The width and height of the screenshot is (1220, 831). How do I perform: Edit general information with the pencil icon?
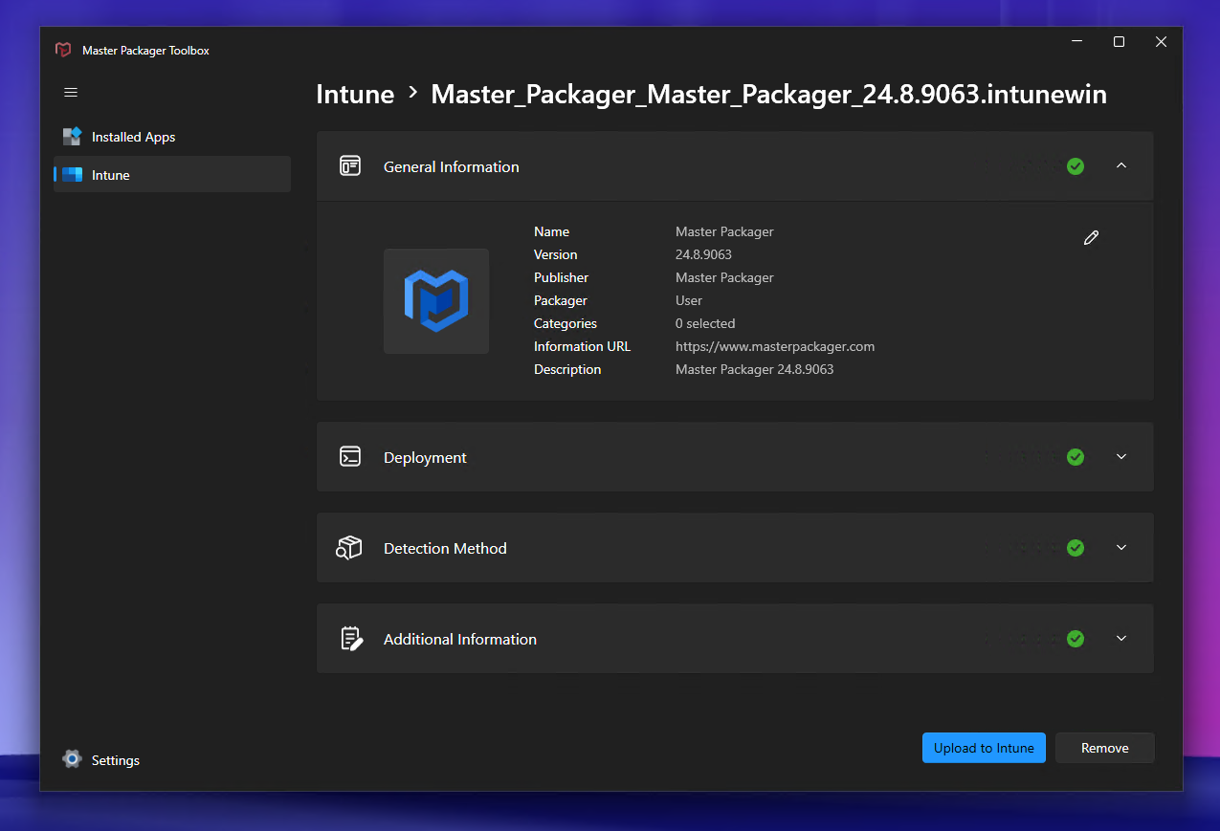click(1091, 237)
